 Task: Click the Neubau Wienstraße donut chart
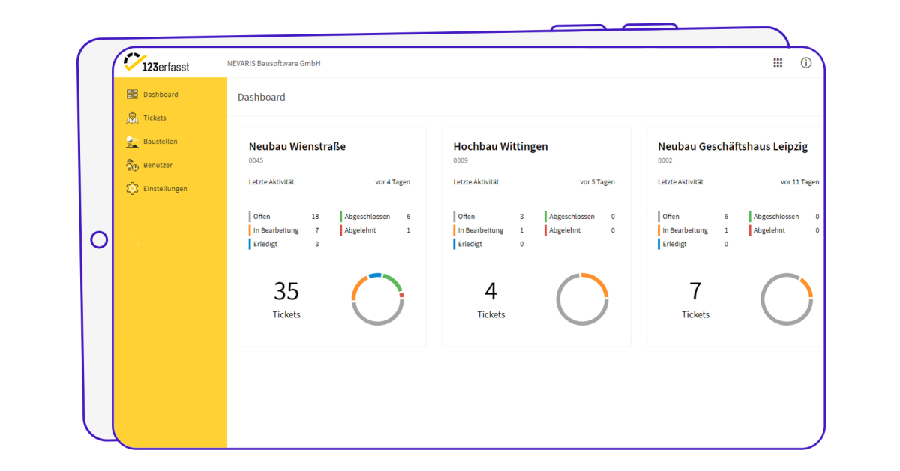(x=378, y=298)
